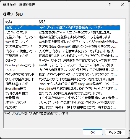Select the 通常コマンド list entry
This screenshot has width=130, height=139.
pos(63,28)
